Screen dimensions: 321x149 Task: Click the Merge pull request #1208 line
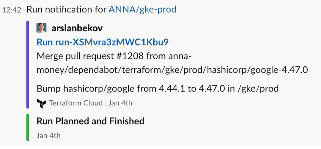point(114,56)
